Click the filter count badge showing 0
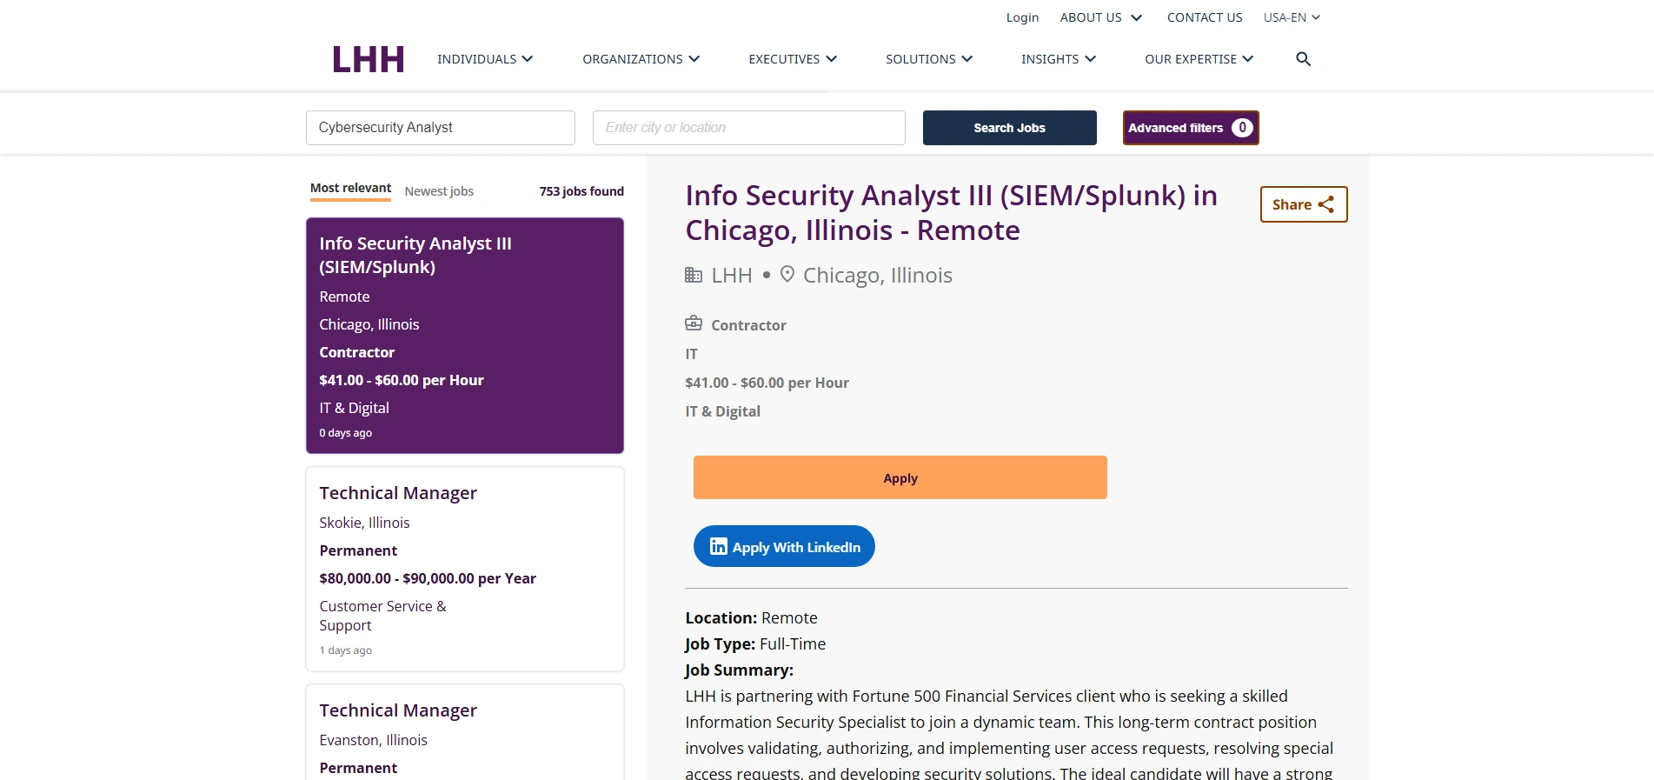Screen dimensions: 1654x780 tap(1242, 128)
